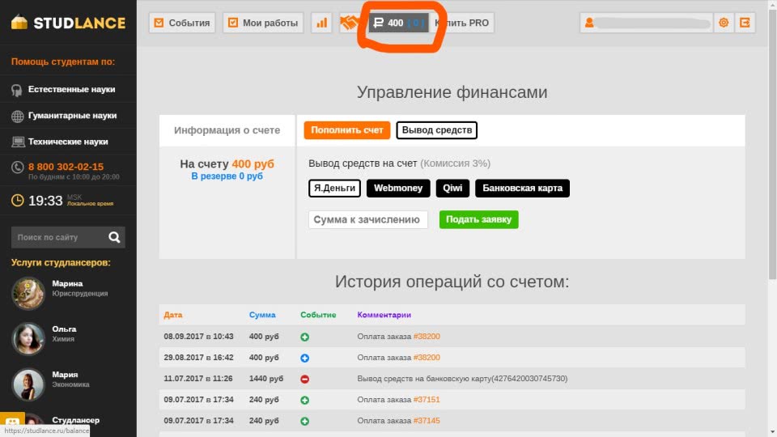777x437 pixels.
Task: Switch to Пополнить счет tab
Action: coord(347,130)
